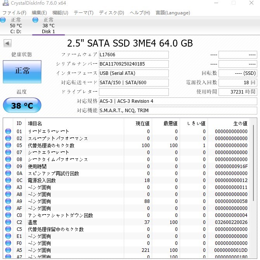Viewport: 260px width, 260px height.
Task: Click the power on count field 18 回
Action: pyautogui.click(x=238, y=82)
